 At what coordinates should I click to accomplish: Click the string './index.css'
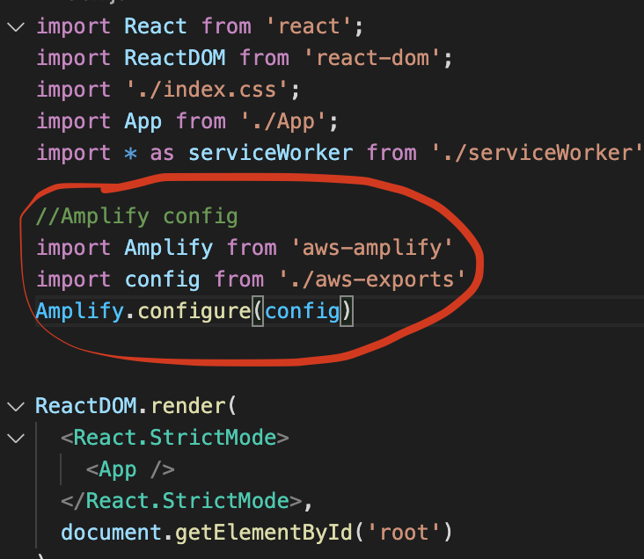coord(207,90)
